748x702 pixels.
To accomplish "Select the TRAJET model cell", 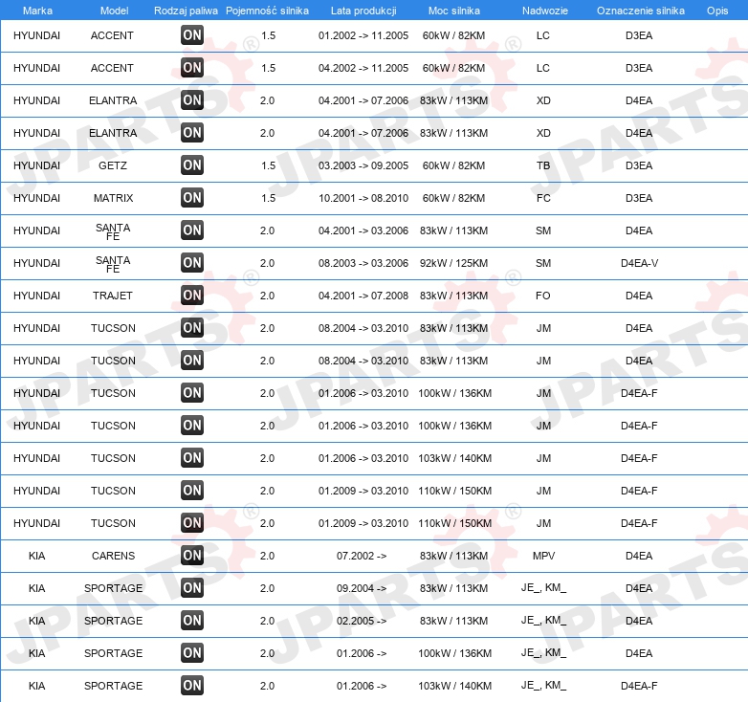I will click(113, 296).
